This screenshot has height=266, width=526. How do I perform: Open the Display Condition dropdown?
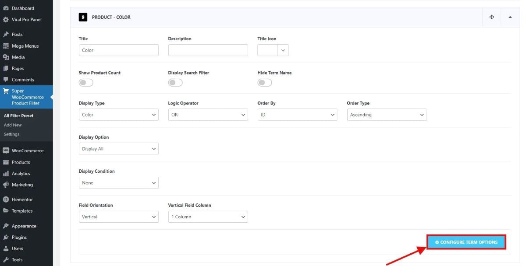[119, 183]
